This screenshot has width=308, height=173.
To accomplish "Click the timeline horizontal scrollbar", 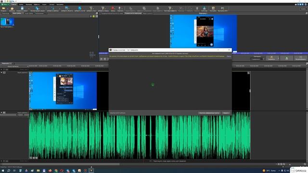I will (61, 164).
